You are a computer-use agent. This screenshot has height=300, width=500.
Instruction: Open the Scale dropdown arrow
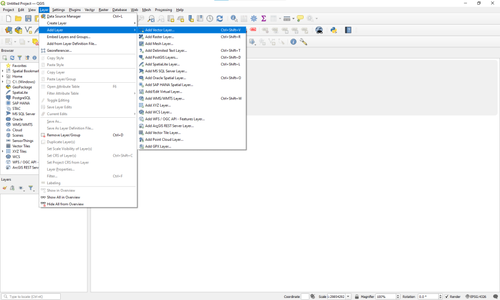(x=348, y=296)
